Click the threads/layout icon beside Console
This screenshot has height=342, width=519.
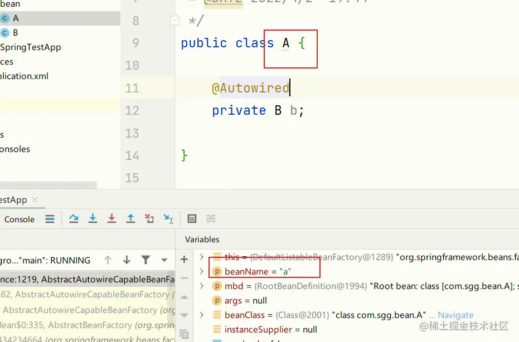(50, 219)
